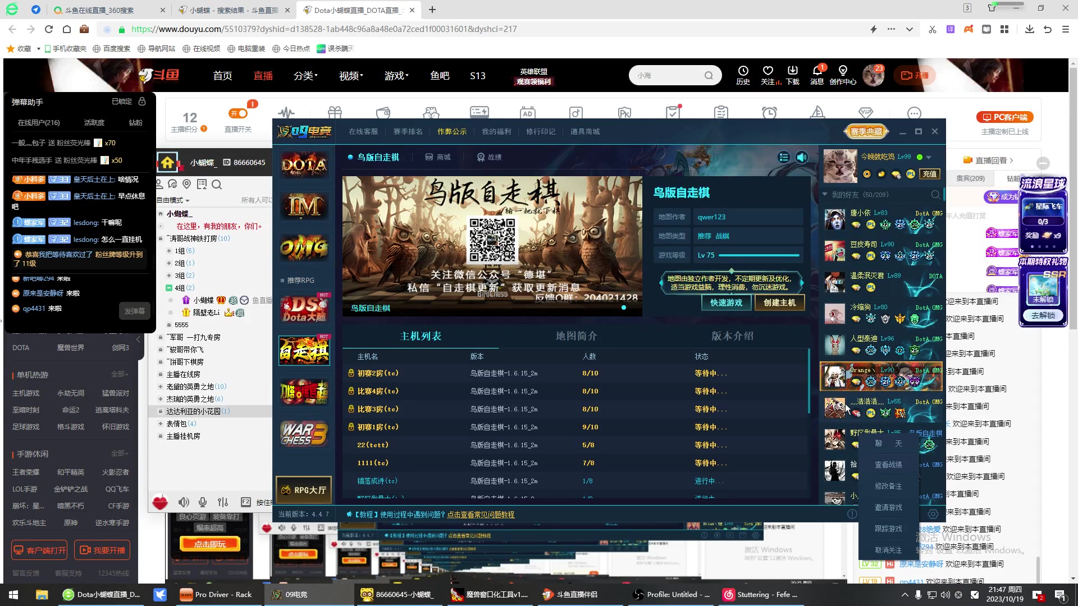Toggle microphone icon in voice chat toolbar

click(x=203, y=502)
